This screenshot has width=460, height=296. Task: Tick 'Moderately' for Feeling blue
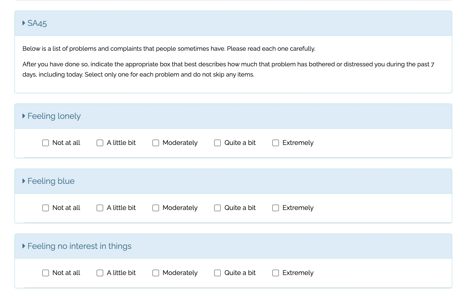point(156,208)
